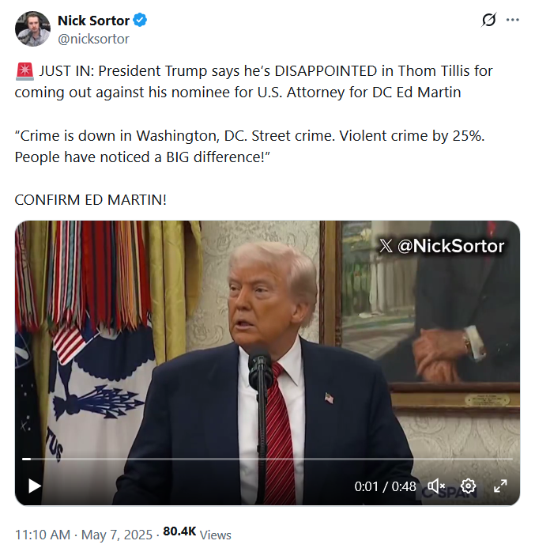Open the 11:10 AM May 7, 2025 timestamp
535x552 pixels.
pos(84,535)
